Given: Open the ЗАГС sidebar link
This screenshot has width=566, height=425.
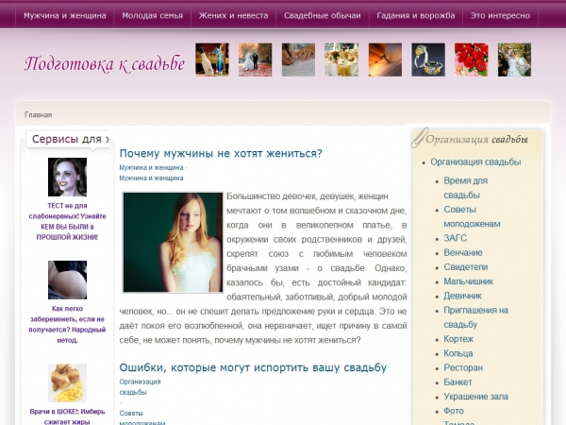Looking at the screenshot, I should pyautogui.click(x=456, y=238).
